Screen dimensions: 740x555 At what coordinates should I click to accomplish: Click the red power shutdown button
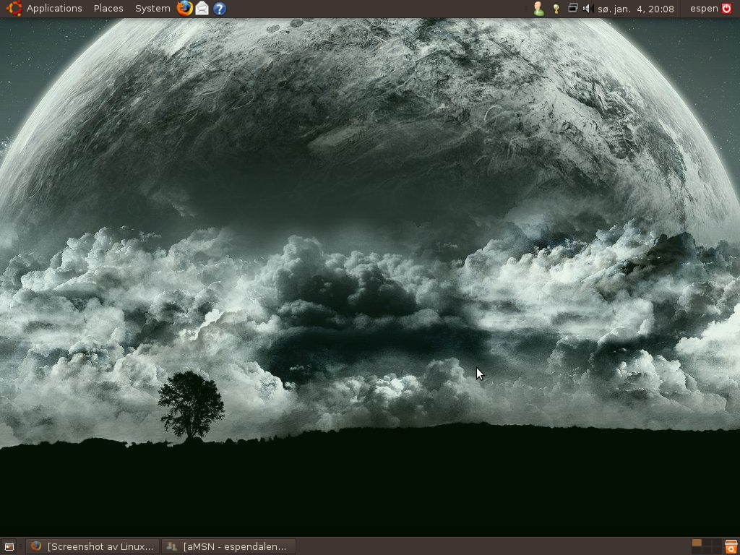(726, 9)
